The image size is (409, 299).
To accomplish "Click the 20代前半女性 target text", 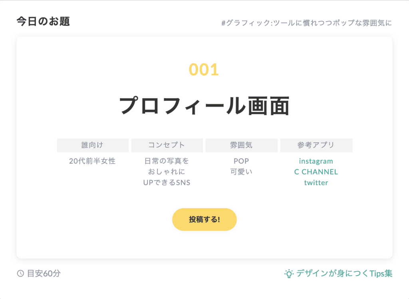I will [92, 161].
